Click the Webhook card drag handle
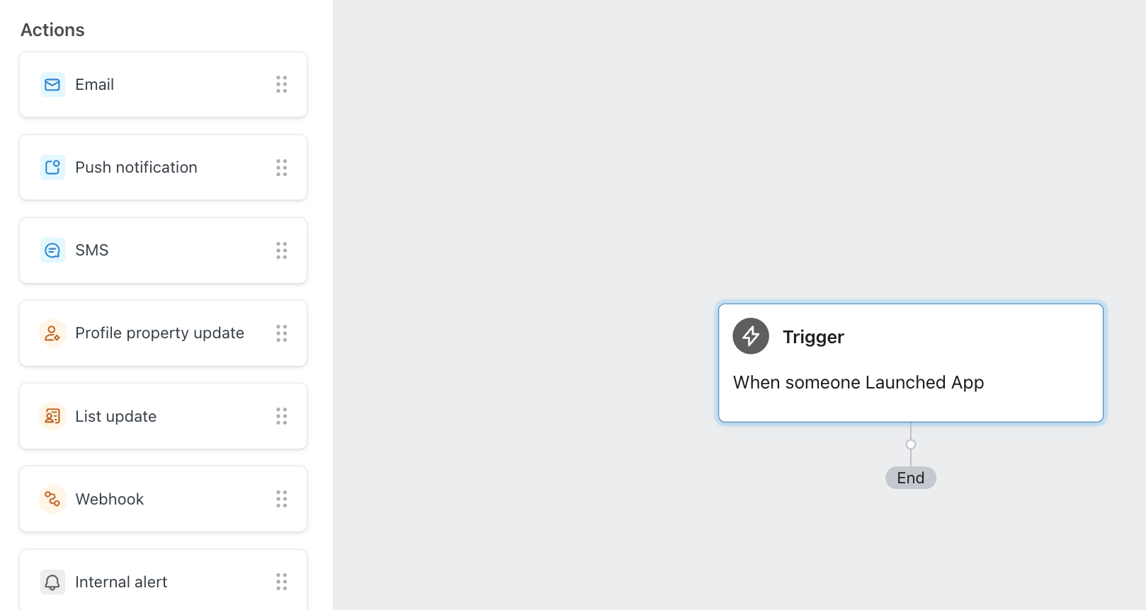This screenshot has height=610, width=1146. (x=281, y=499)
